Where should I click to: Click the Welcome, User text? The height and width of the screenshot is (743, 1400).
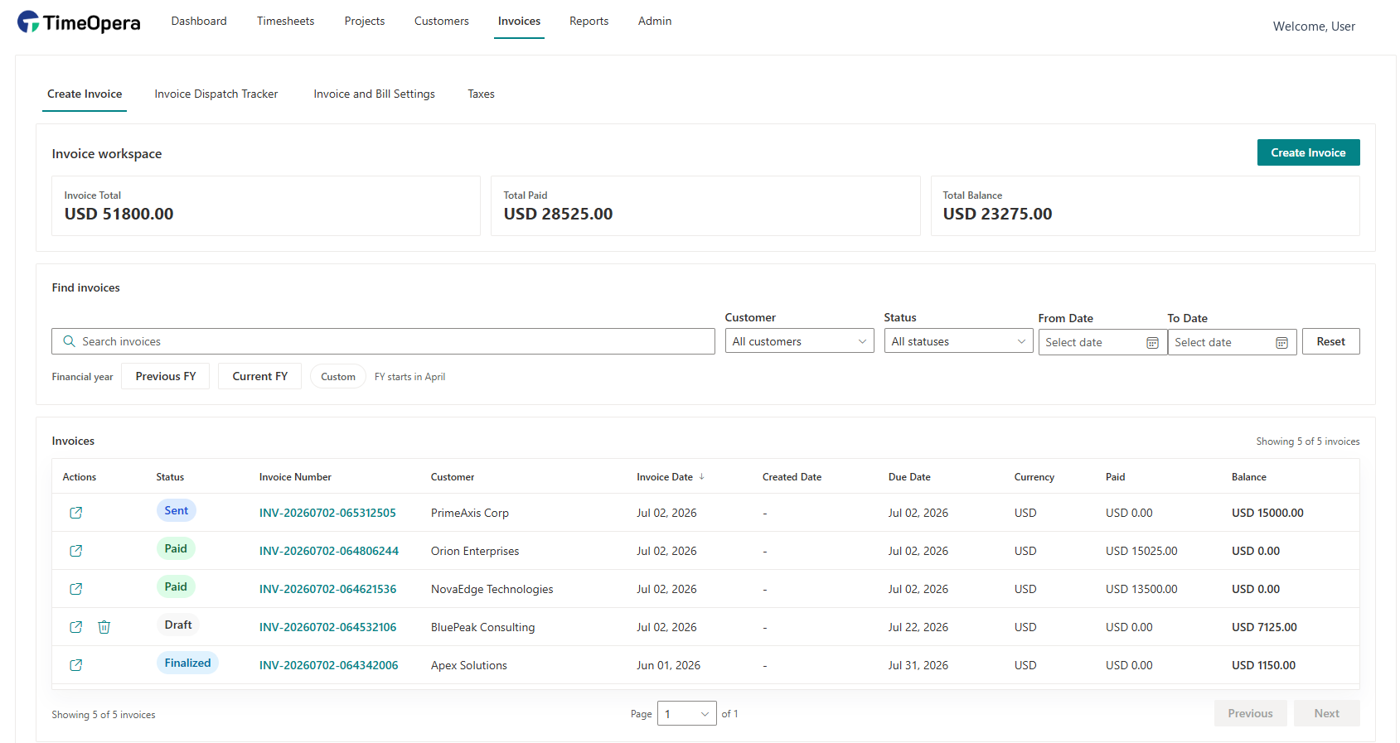pos(1314,27)
